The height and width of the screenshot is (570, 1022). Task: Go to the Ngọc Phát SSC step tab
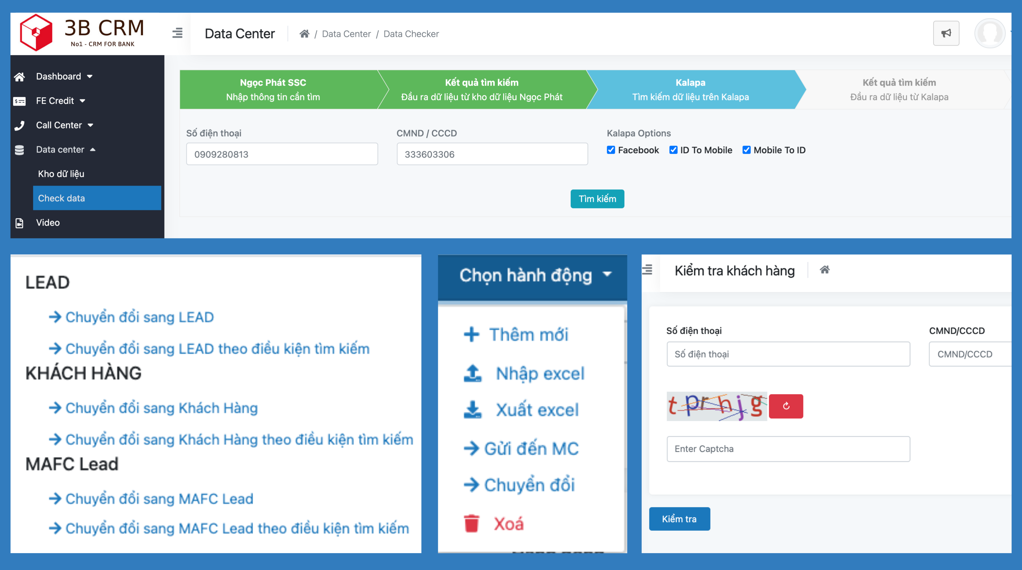click(x=274, y=89)
